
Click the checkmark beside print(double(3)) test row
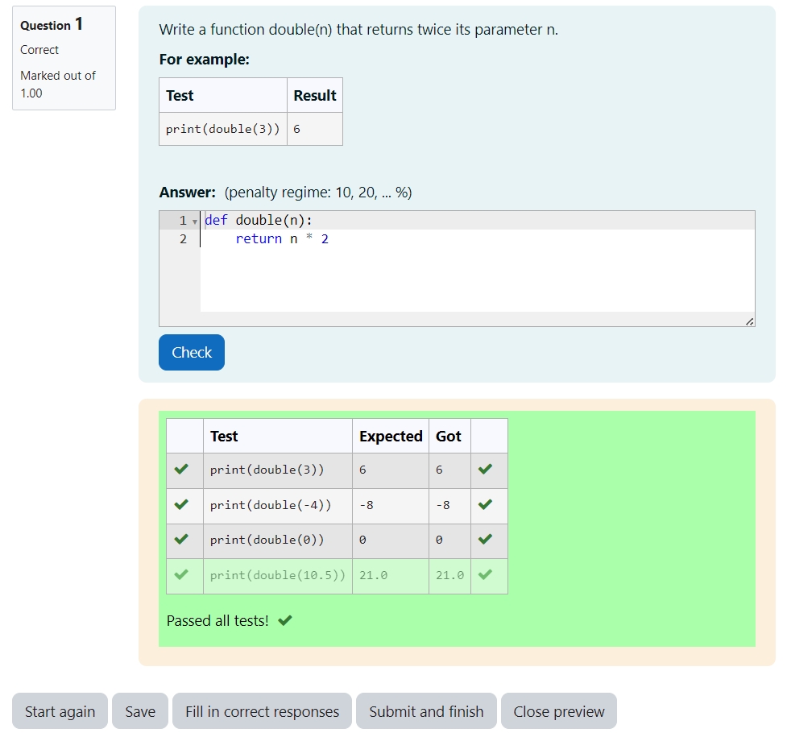184,470
